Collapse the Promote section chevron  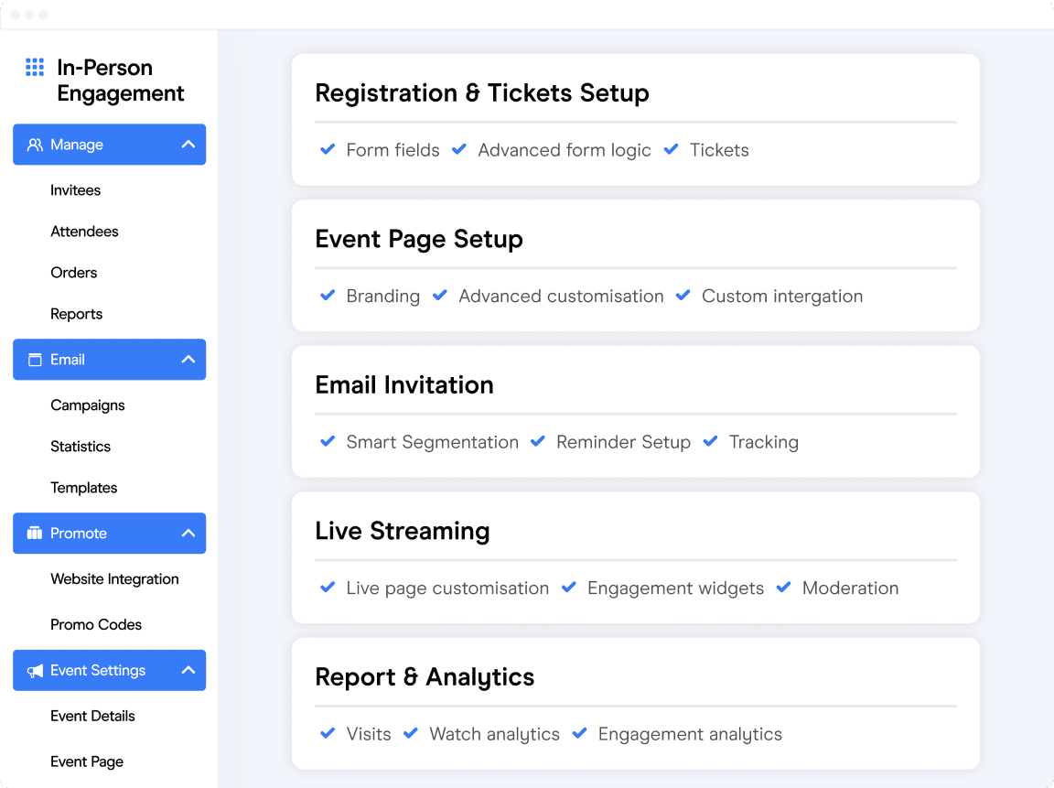pos(188,534)
